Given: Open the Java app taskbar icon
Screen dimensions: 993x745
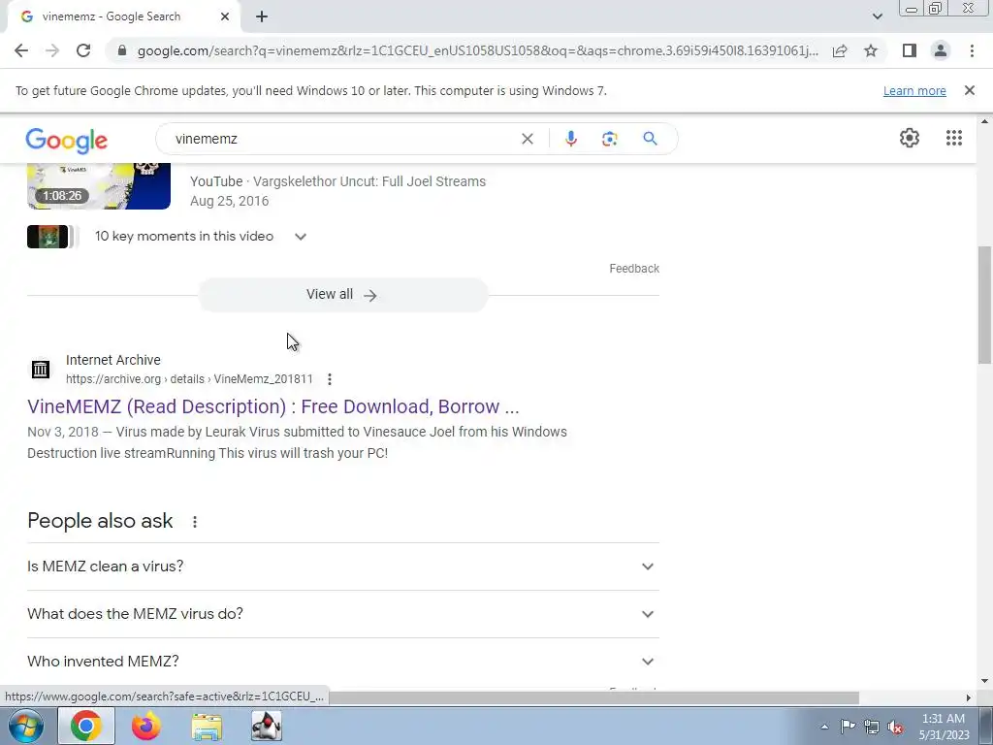Looking at the screenshot, I should [x=267, y=726].
